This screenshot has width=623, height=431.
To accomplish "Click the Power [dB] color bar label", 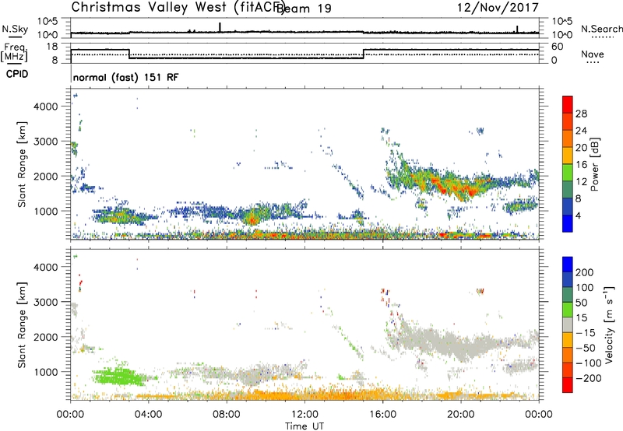I will [x=595, y=164].
